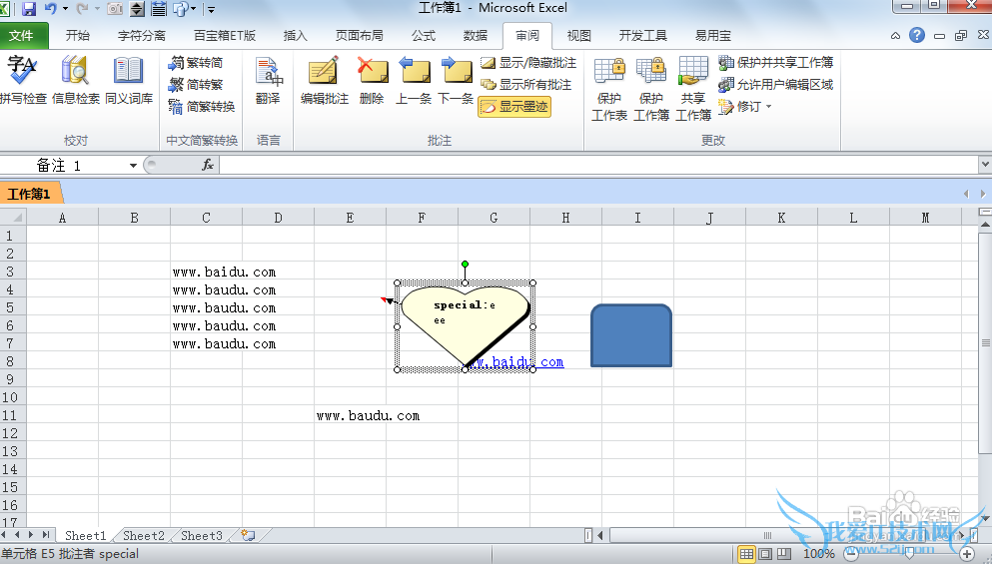Select the Sheet1 tab
The height and width of the screenshot is (564, 992).
point(85,535)
